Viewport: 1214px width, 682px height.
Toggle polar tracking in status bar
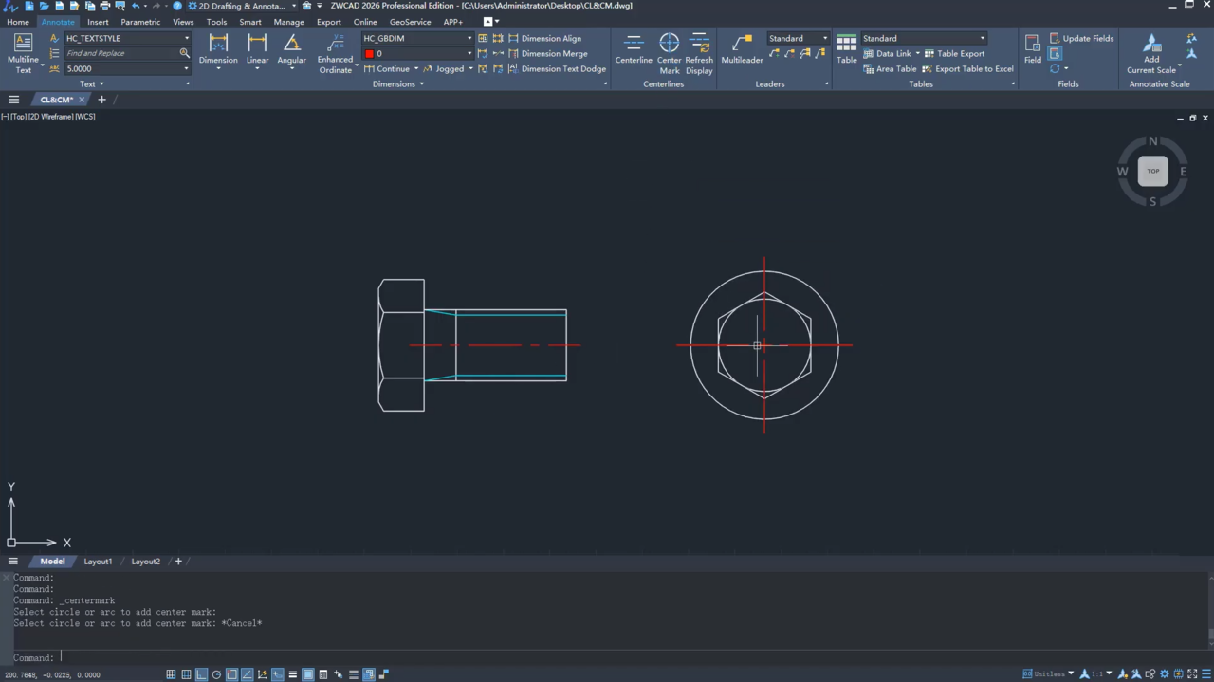tap(216, 674)
